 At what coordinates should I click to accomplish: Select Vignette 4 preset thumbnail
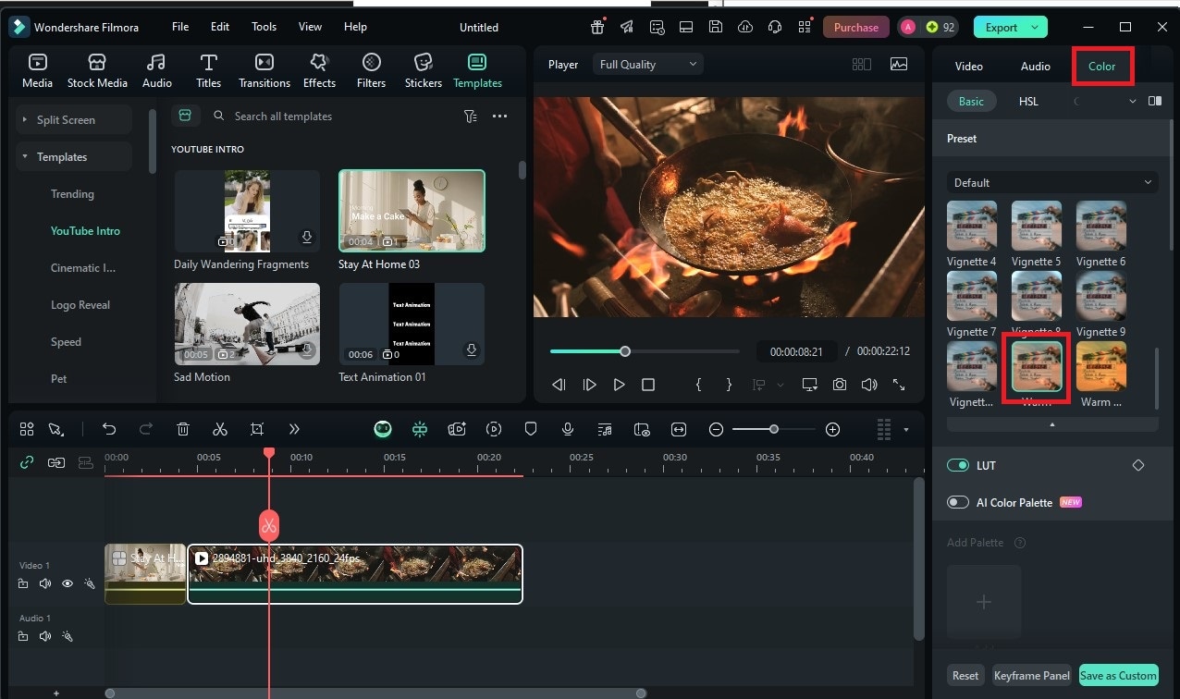(972, 226)
